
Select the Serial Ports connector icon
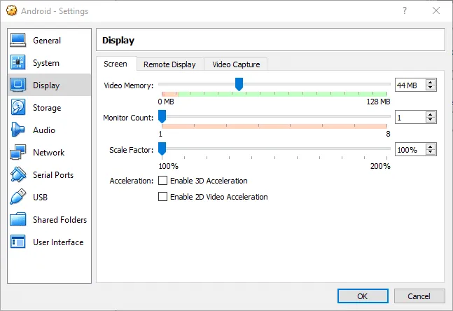18,175
